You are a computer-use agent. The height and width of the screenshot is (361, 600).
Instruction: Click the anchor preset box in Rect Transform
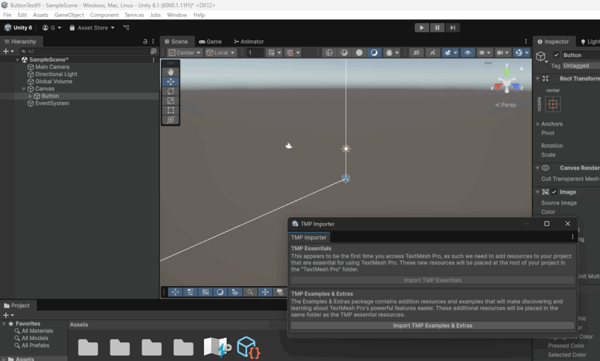pyautogui.click(x=553, y=104)
